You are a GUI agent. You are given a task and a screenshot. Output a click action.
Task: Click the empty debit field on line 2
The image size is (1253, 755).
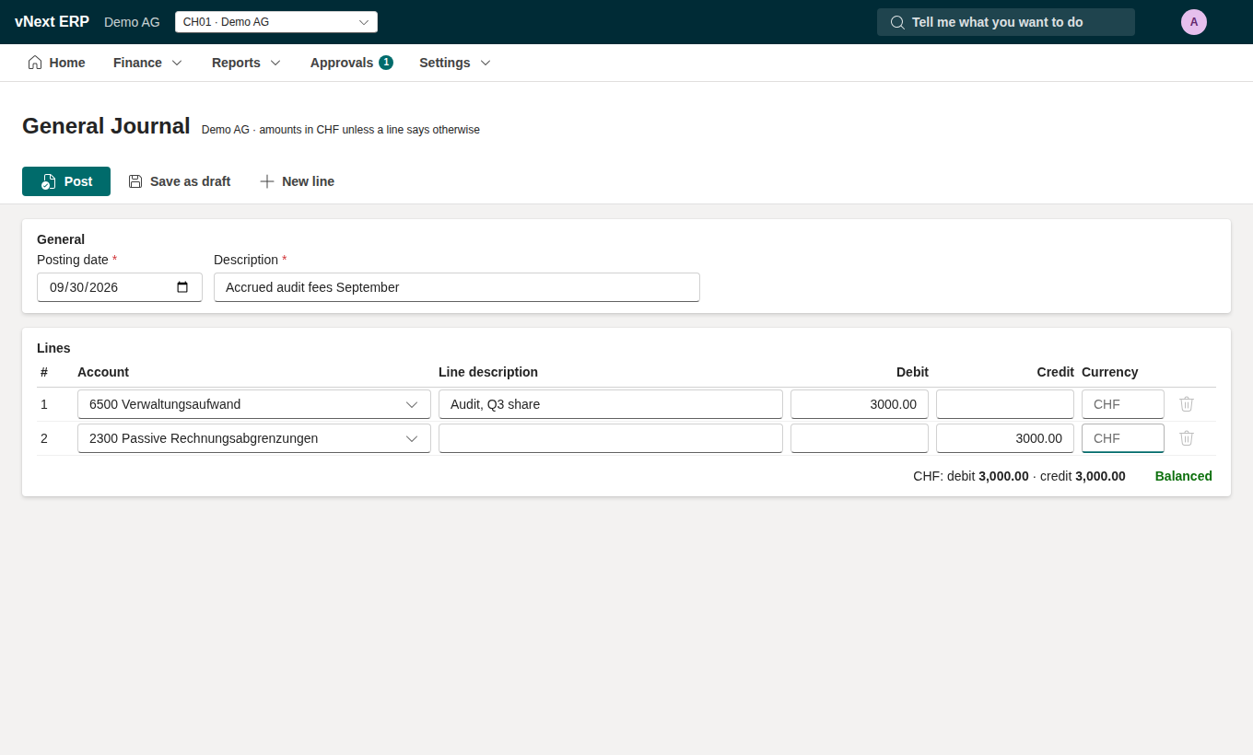(860, 438)
